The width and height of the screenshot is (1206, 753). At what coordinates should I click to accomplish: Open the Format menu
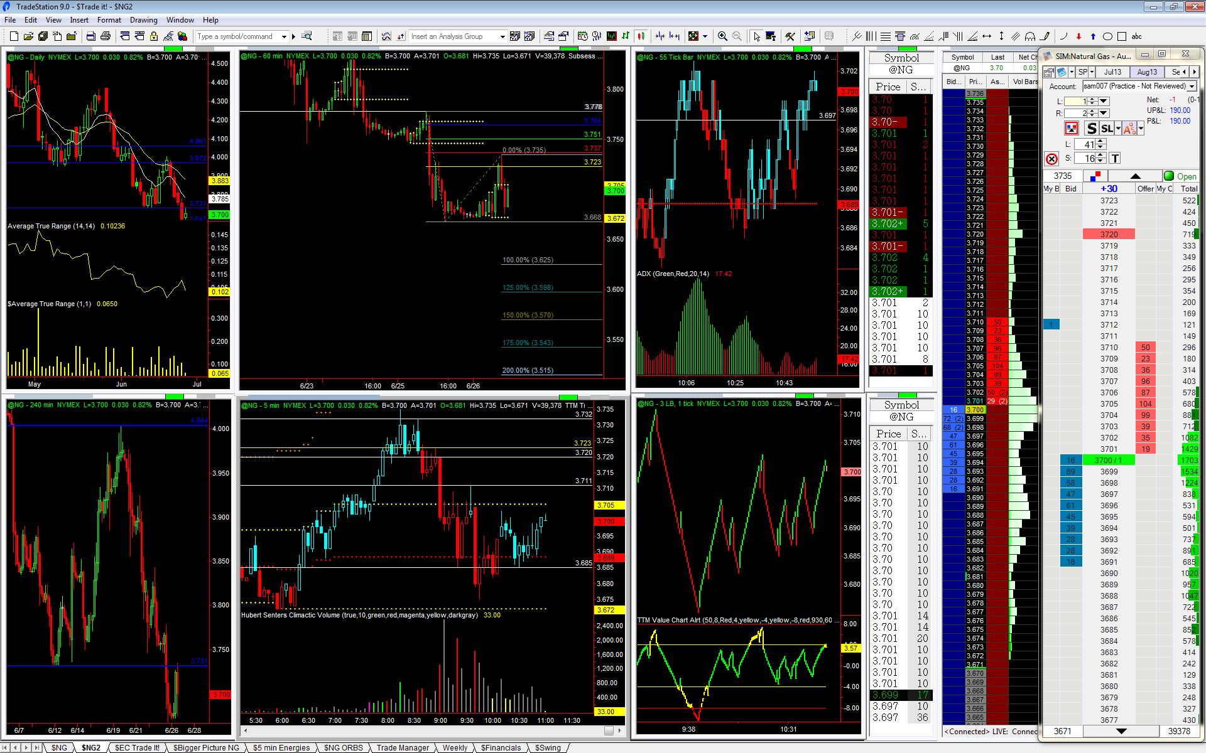(x=109, y=20)
